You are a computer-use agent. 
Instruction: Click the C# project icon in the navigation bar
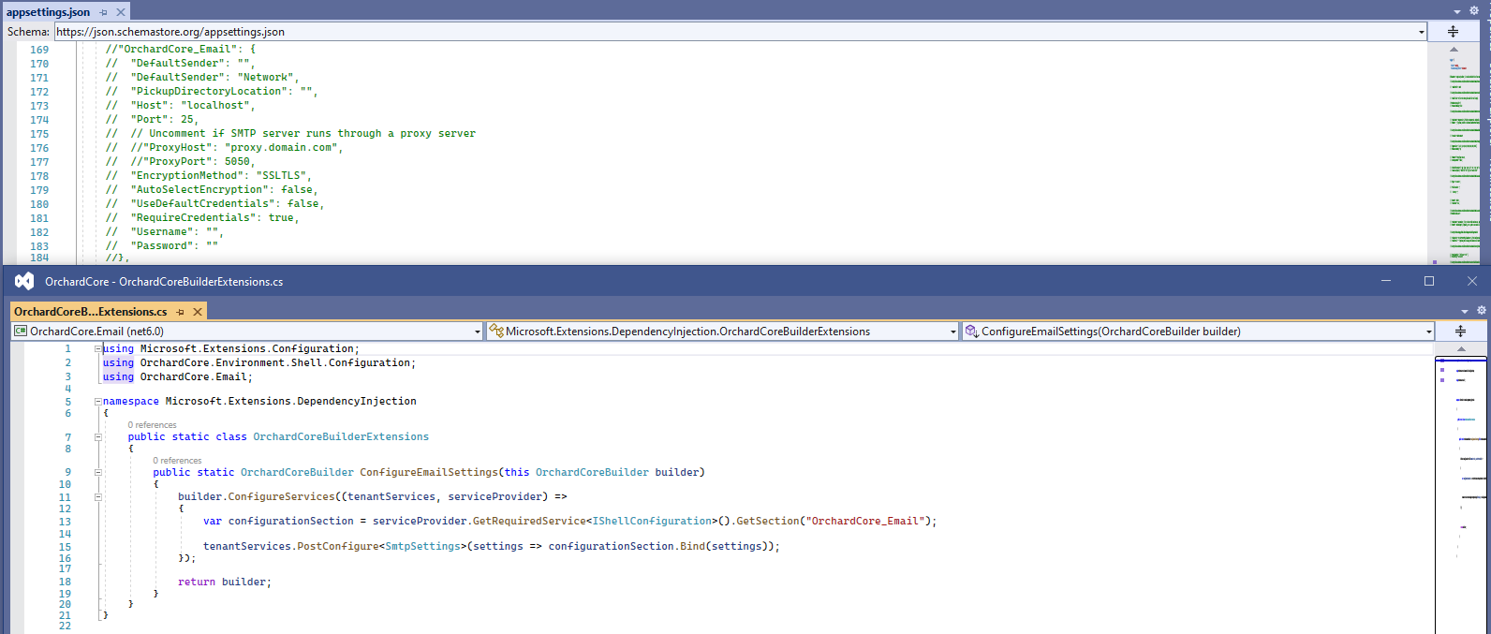tap(21, 332)
